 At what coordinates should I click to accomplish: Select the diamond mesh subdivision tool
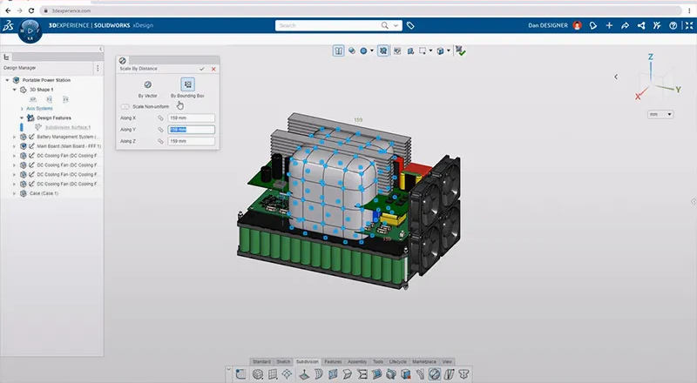[288, 374]
